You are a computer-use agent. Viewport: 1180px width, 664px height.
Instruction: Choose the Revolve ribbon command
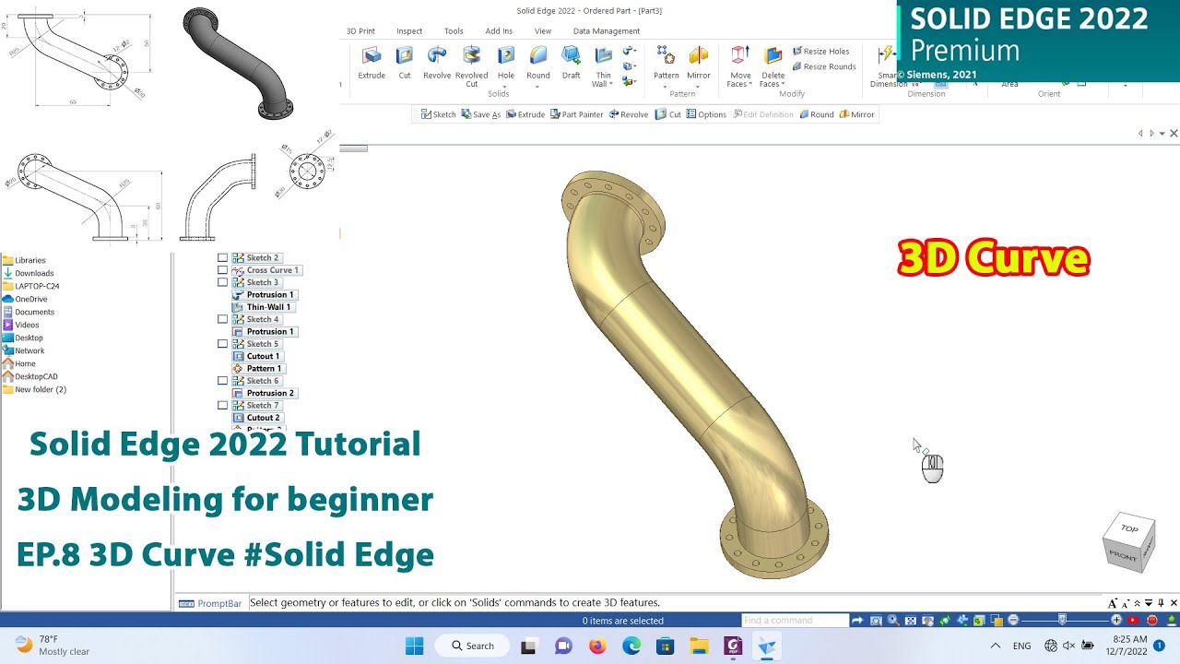click(x=437, y=63)
